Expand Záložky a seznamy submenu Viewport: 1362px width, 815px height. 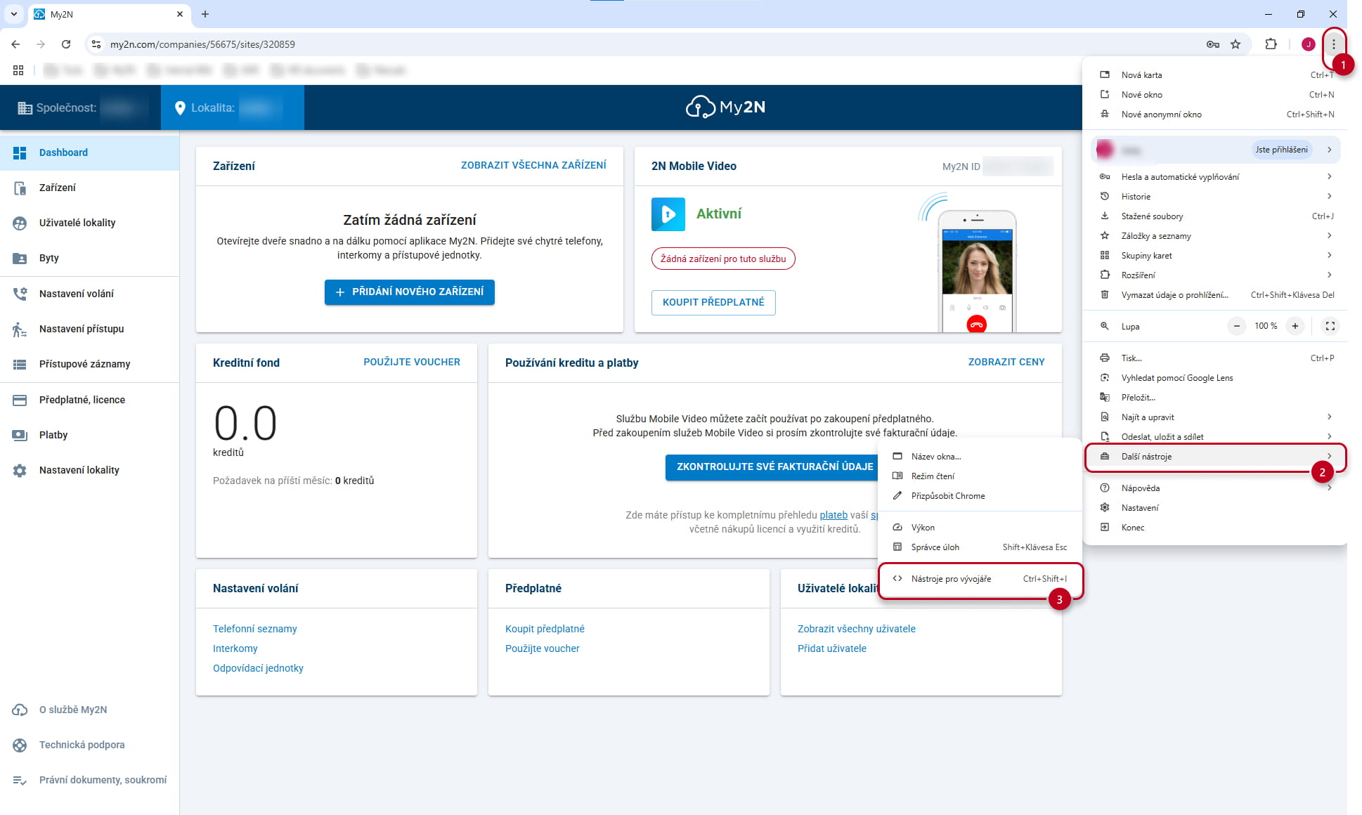pos(1216,236)
